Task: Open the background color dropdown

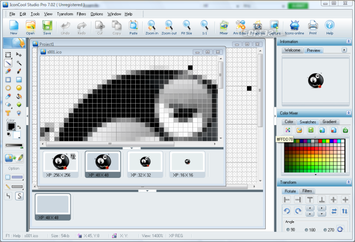Action: point(19,137)
